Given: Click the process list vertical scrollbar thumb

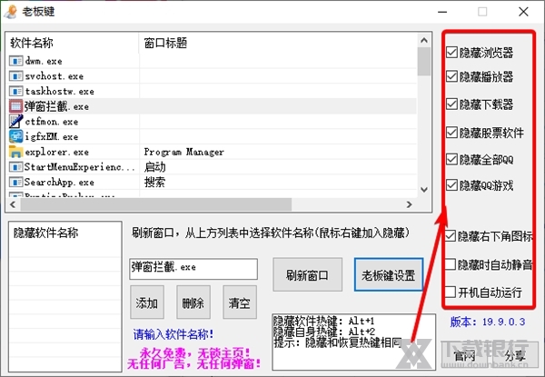Looking at the screenshot, I should pos(424,62).
